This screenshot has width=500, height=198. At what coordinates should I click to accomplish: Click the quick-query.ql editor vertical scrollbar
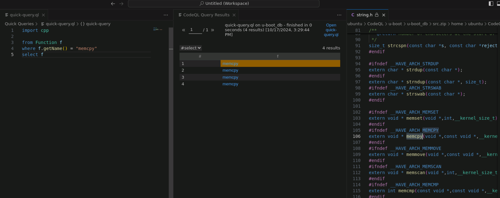(x=171, y=112)
